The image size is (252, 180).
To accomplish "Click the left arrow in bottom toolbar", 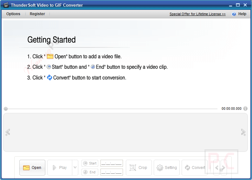I will coord(216,168).
